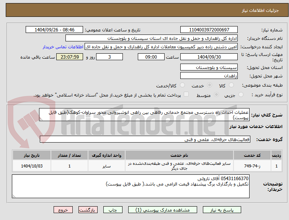Click the need date cell 1404/10/03
This screenshot has width=289, height=220.
point(32,166)
